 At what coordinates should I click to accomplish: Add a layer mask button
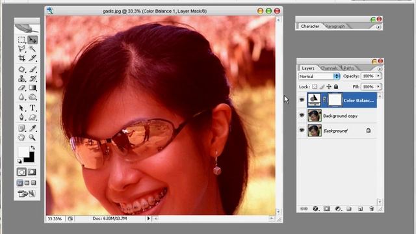tap(326, 209)
